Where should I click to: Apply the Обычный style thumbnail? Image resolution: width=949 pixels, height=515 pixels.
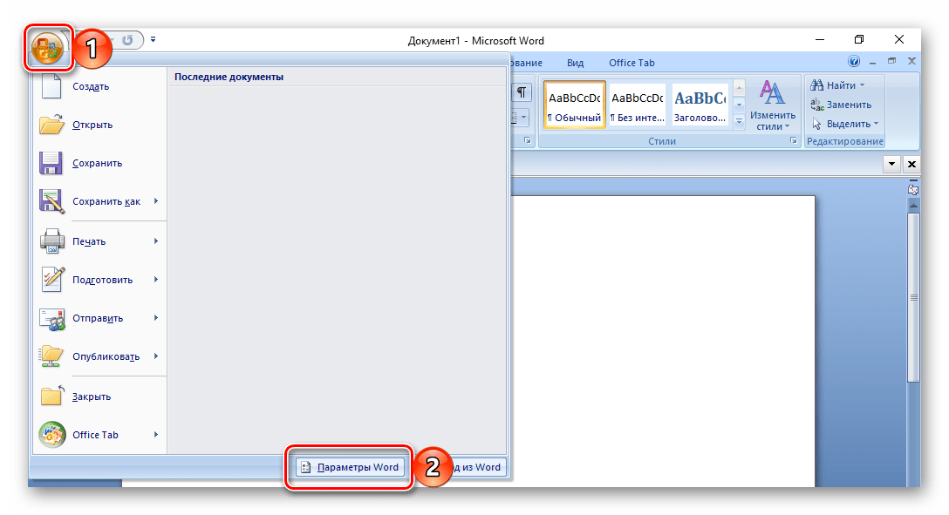pos(574,105)
